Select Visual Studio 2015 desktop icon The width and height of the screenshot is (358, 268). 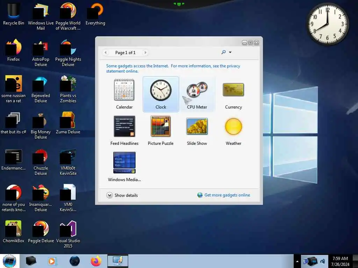coord(68,234)
